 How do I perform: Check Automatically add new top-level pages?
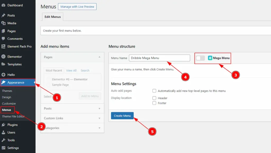coord(154,91)
